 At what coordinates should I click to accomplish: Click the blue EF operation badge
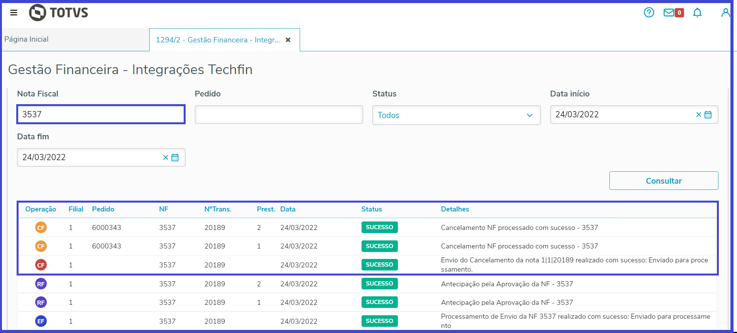click(x=41, y=321)
